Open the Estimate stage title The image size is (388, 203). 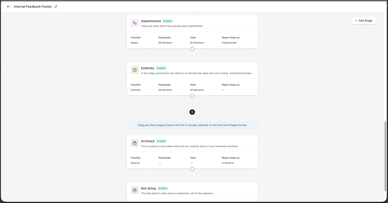(147, 68)
